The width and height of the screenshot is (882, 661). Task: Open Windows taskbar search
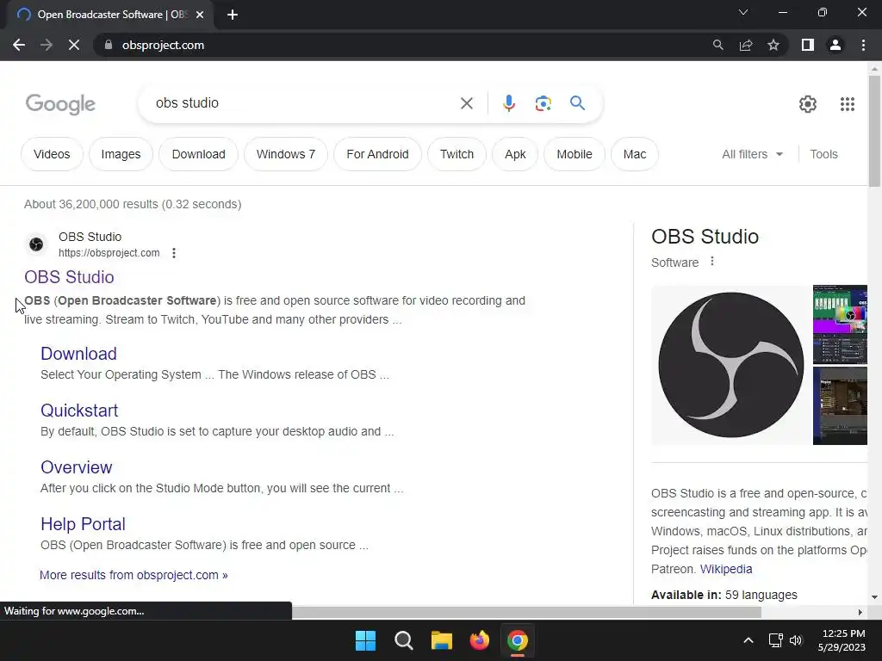(404, 640)
